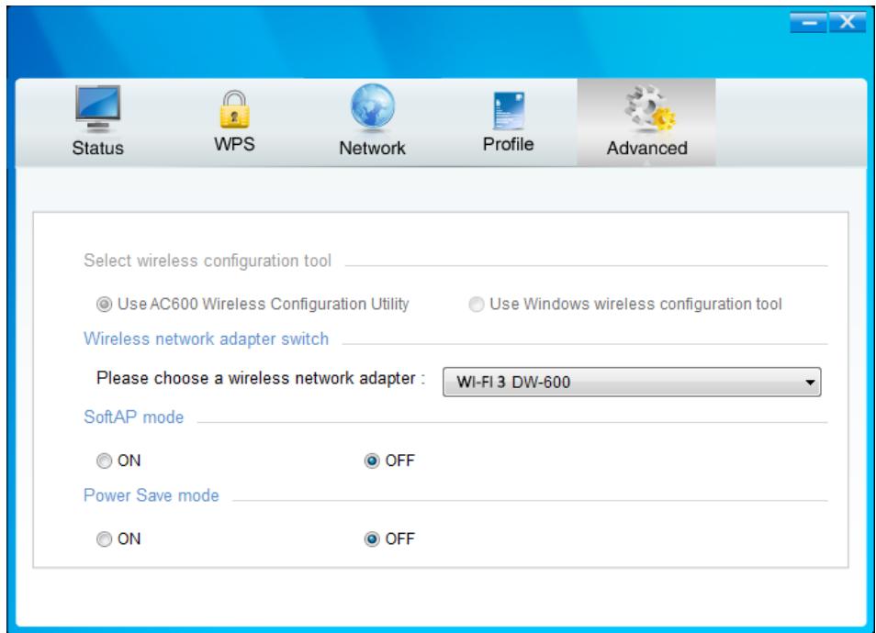Viewport: 876px width, 633px height.
Task: Click the adapter dropdown arrow
Action: 810,383
